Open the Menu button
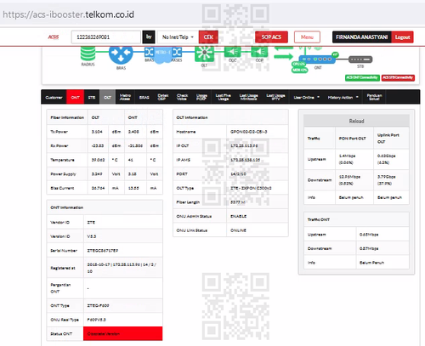This screenshot has height=346, width=425. pos(307,37)
